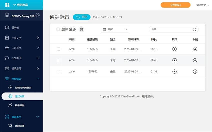Click the products grid icon in header
The width and height of the screenshot is (212, 132).
pyautogui.click(x=7, y=5)
